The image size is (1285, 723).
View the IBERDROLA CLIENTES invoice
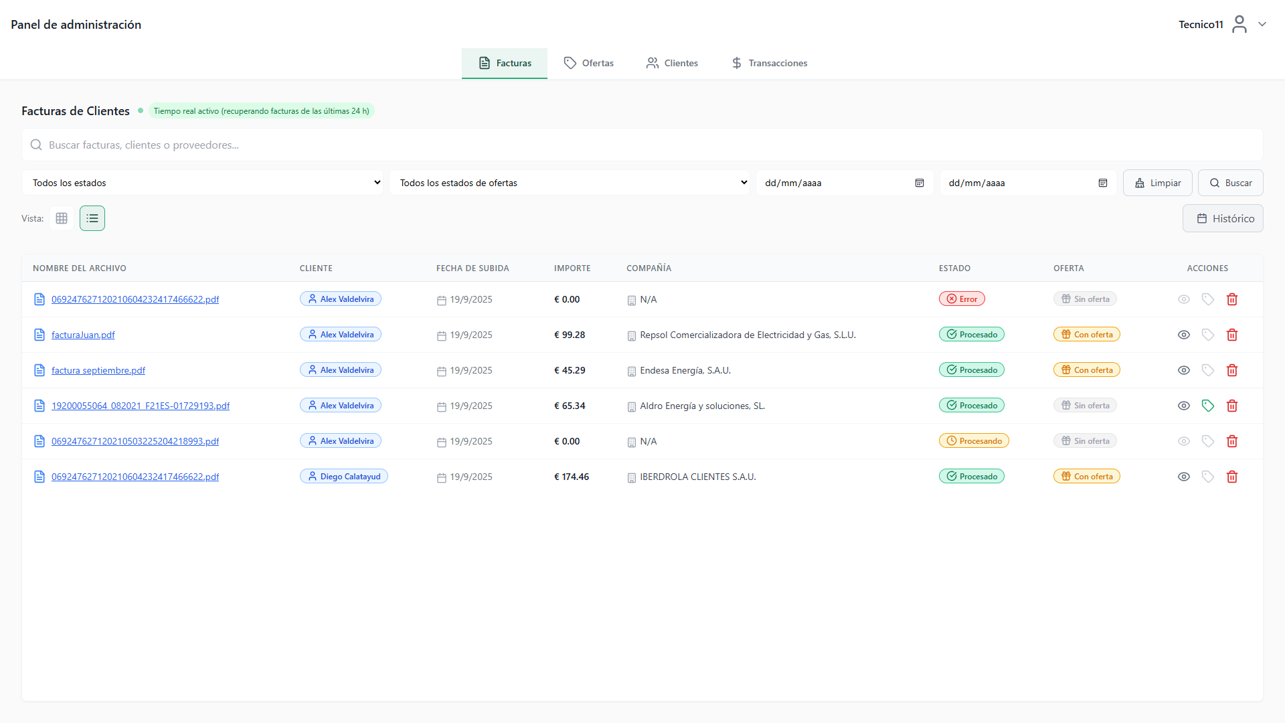(1184, 477)
